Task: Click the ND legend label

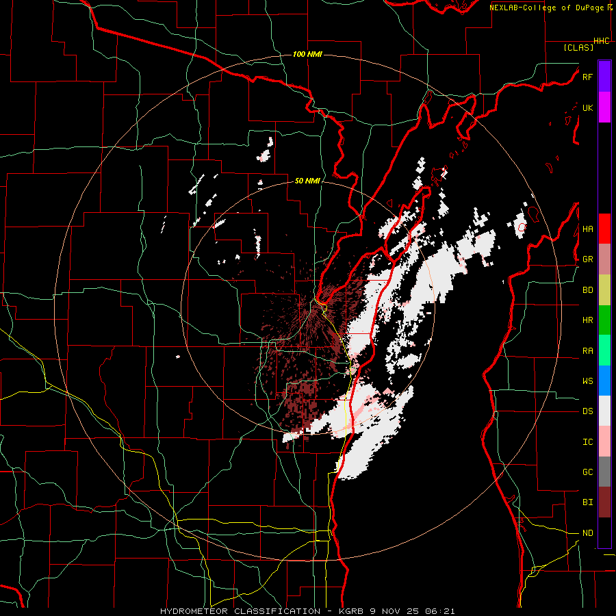Action: click(587, 533)
